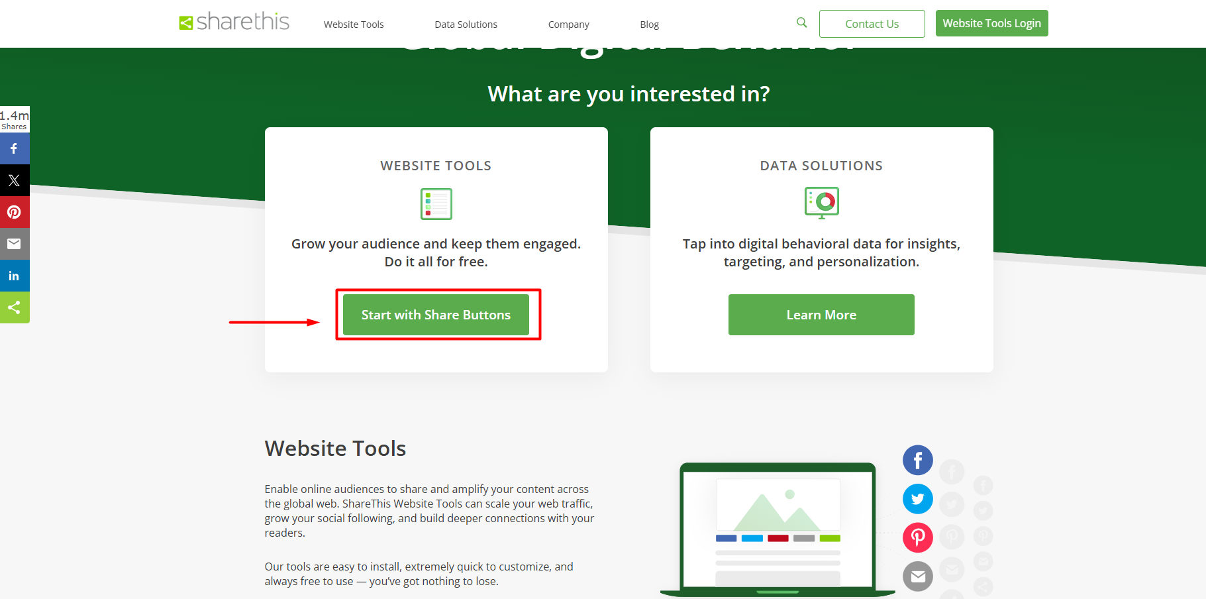Click the Learn More button
1206x599 pixels.
(x=821, y=315)
